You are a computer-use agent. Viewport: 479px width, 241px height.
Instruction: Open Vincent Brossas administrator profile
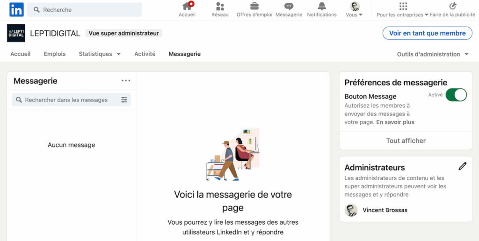[x=385, y=210]
